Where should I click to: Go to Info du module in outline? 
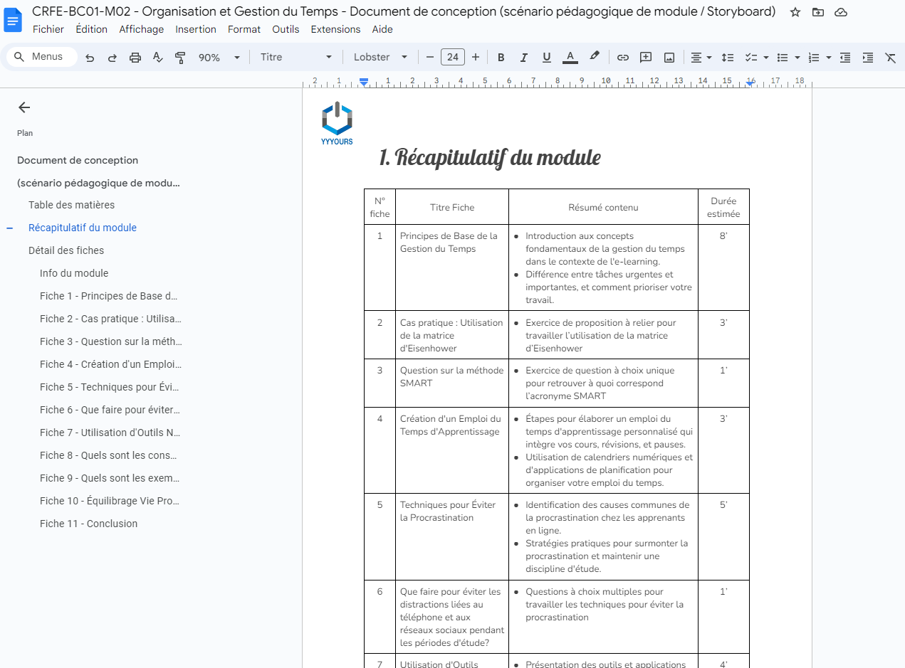tap(74, 273)
